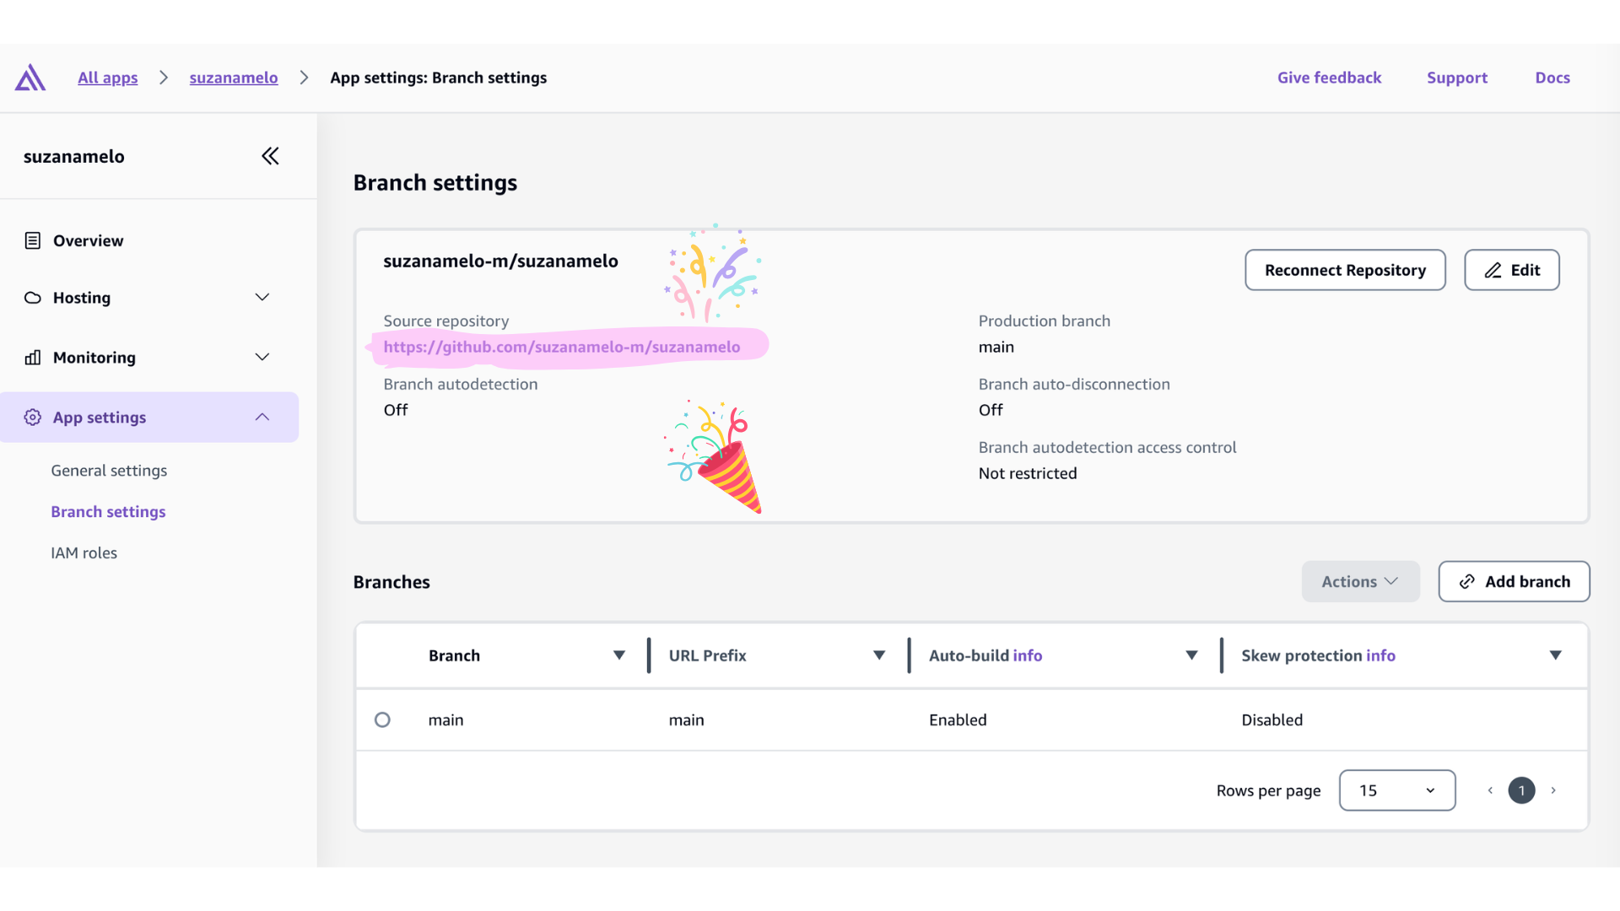Click the Production branch main value
1620x911 pixels.
pos(996,348)
